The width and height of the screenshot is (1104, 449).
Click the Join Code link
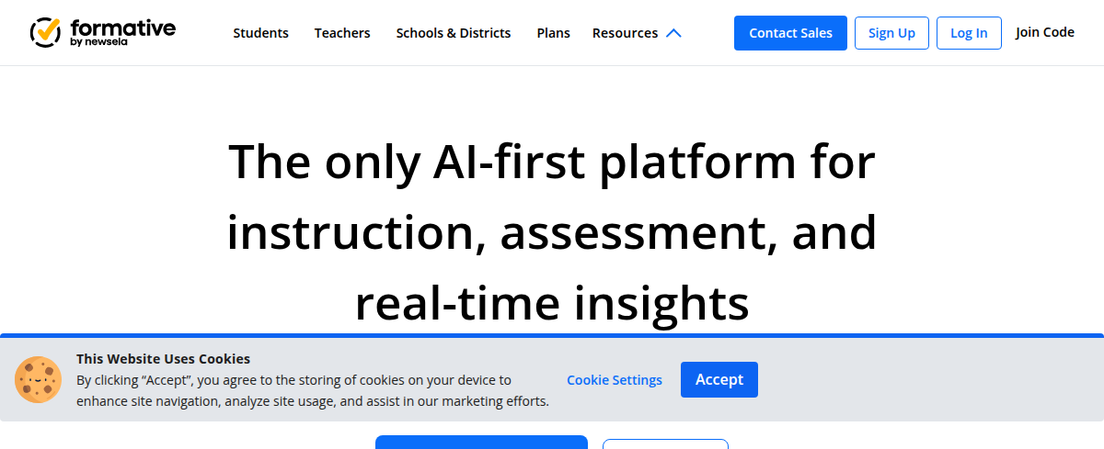pos(1045,32)
